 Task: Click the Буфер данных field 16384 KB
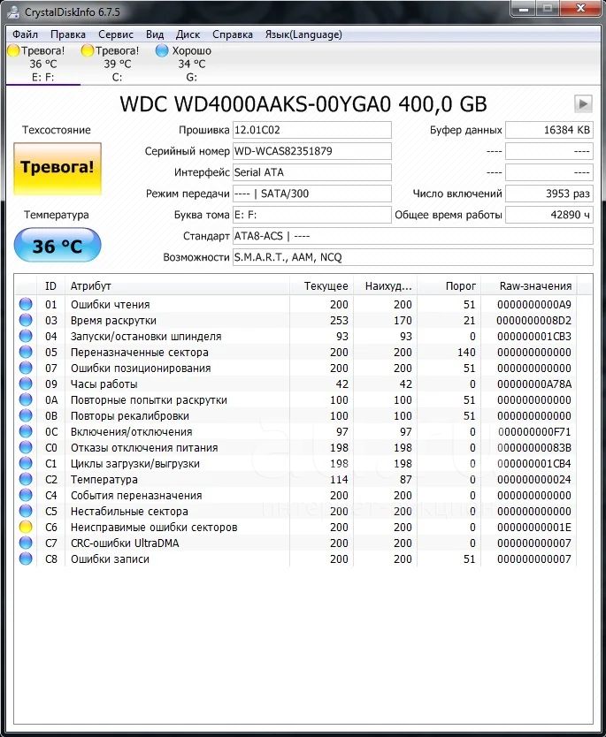point(549,130)
